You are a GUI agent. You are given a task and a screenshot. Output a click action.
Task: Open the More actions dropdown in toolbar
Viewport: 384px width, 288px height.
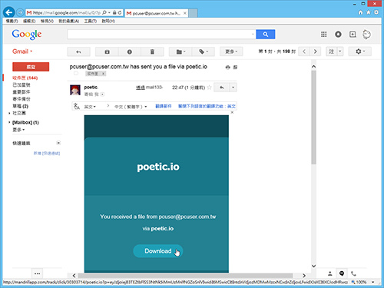tap(231, 51)
